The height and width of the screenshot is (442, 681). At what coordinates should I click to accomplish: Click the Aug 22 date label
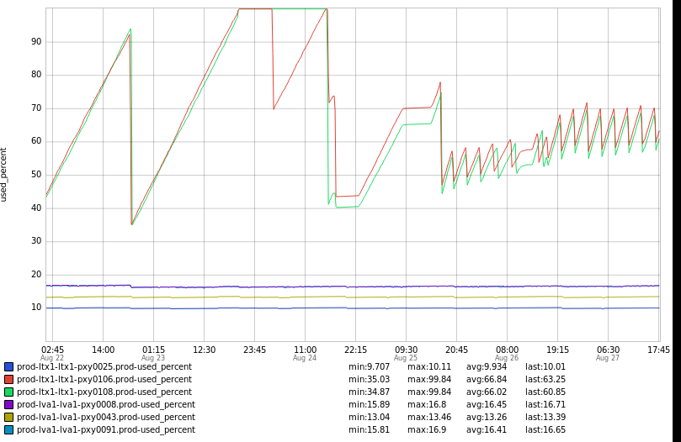point(52,358)
